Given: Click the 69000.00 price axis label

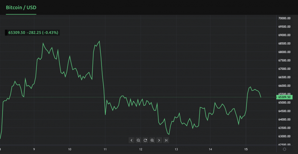Looking at the screenshot, I should pos(284,35).
